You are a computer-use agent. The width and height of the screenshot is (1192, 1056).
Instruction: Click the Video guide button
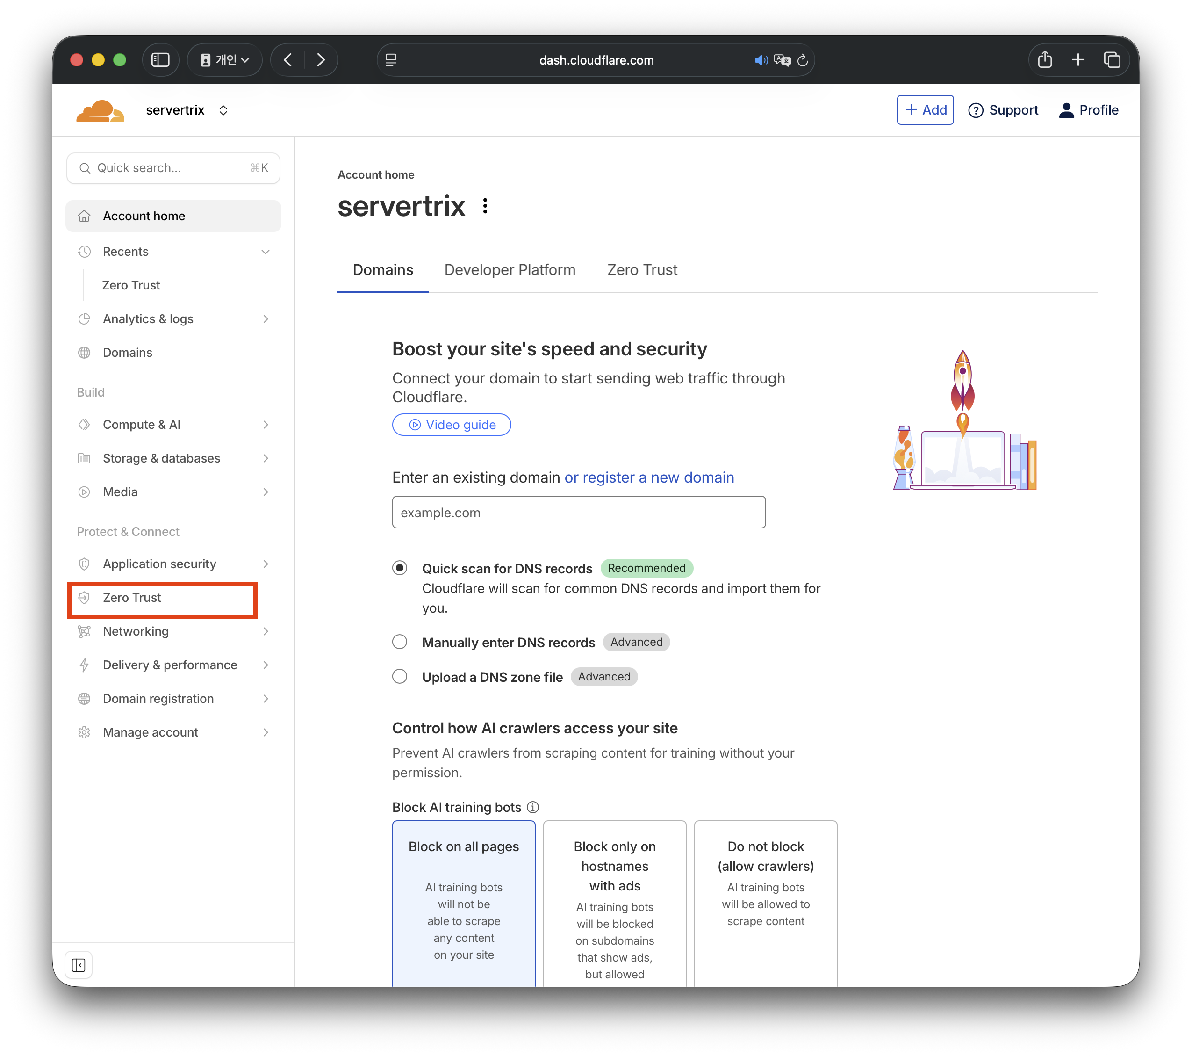(x=452, y=425)
